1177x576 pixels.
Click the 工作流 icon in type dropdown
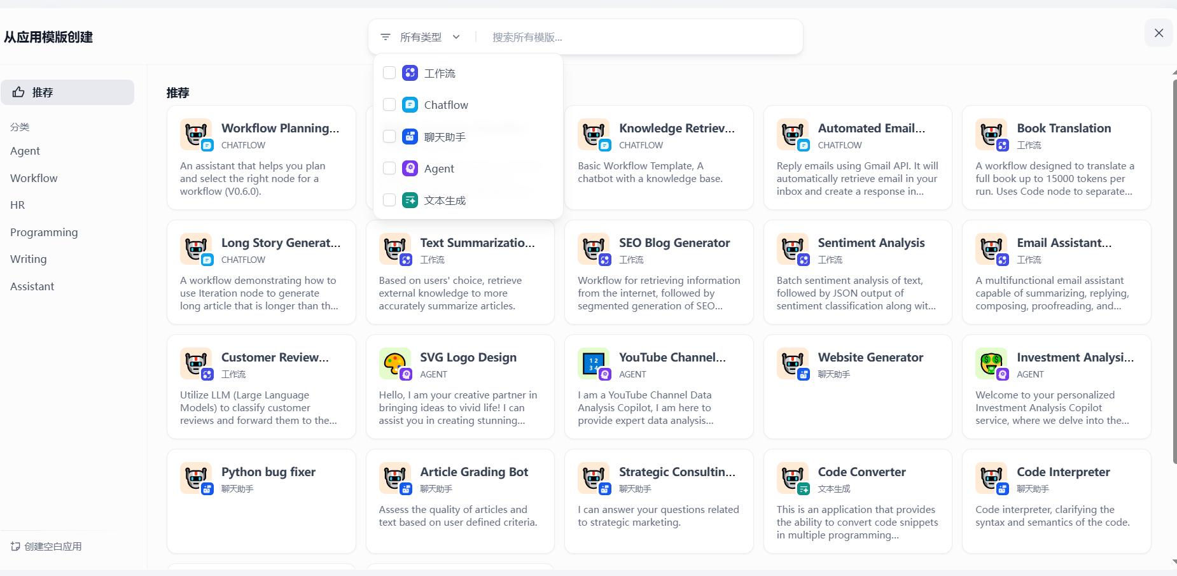(x=410, y=73)
